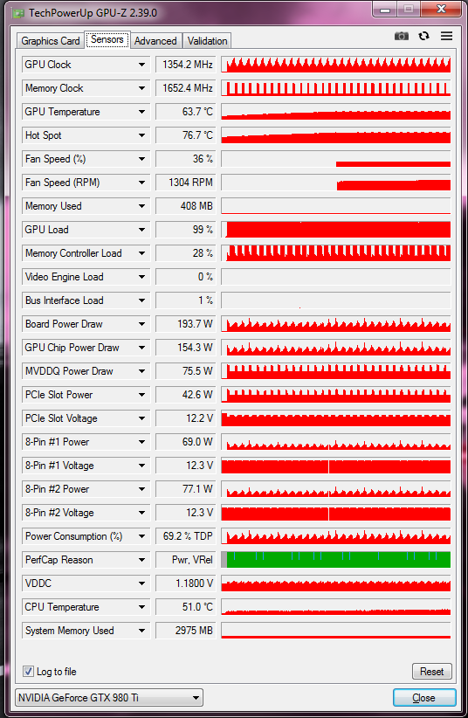Open the Advanced tab
Viewport: 468px width, 718px height.
tap(155, 41)
